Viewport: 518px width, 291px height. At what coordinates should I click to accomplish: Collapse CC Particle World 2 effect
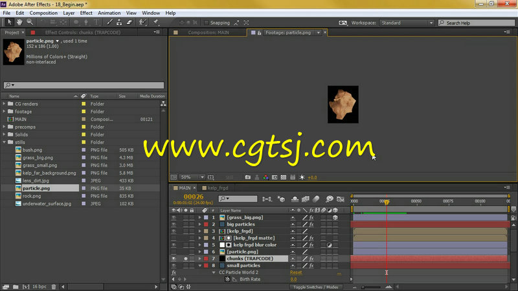[x=214, y=272]
